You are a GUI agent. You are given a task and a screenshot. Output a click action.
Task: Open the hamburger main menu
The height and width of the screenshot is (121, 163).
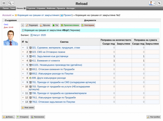pyautogui.click(x=4, y=3)
